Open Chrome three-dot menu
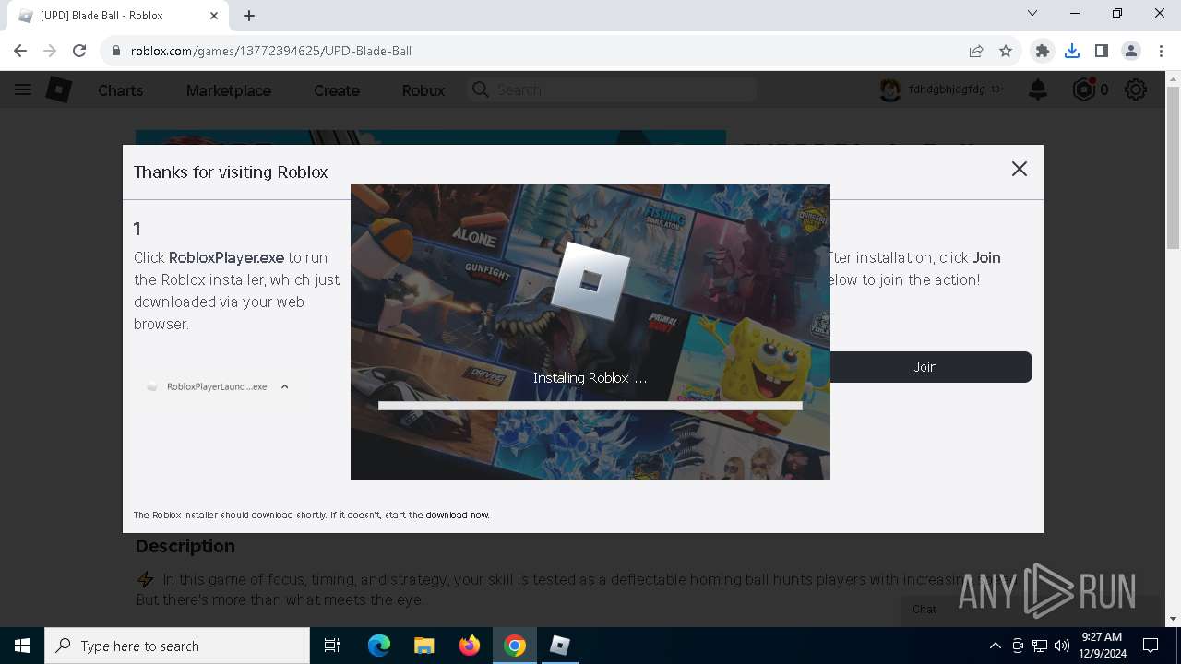1181x664 pixels. [1160, 51]
